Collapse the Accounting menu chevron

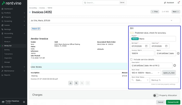point(24,33)
